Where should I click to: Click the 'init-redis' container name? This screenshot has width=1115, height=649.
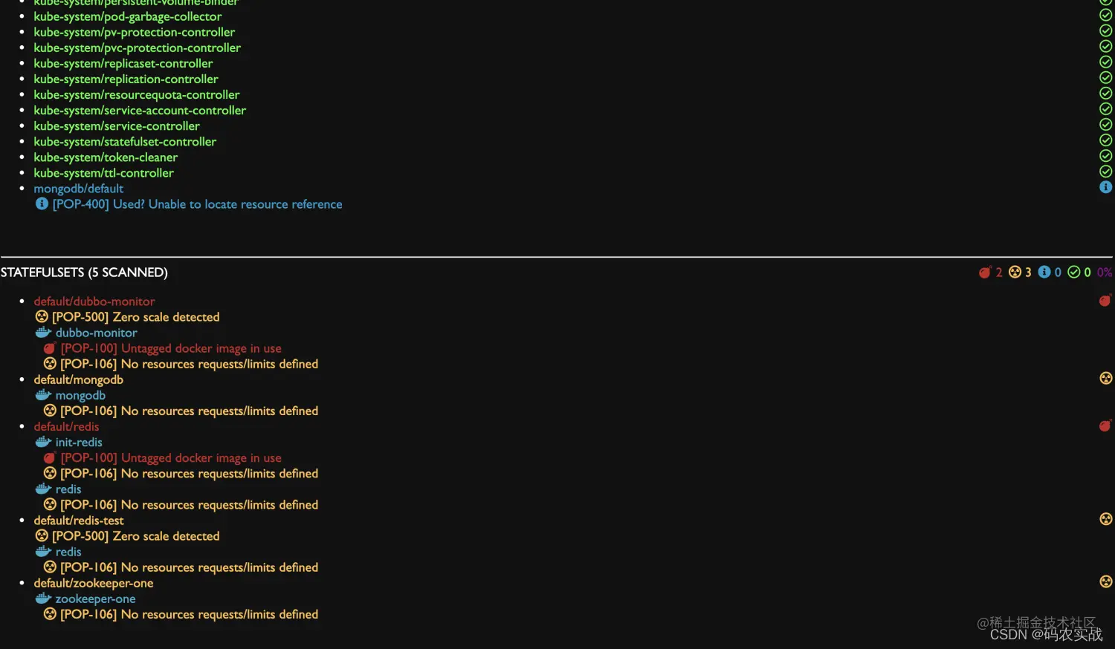pos(79,442)
